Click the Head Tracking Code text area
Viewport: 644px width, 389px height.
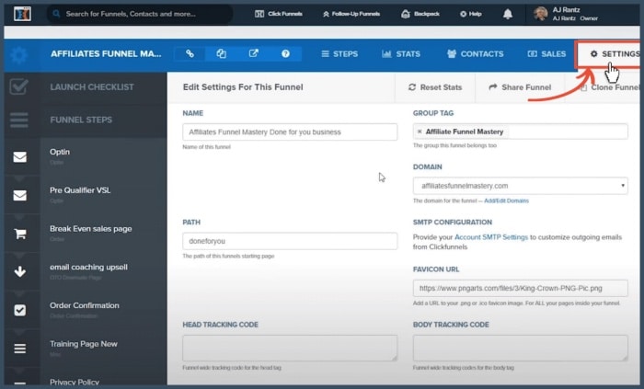[290, 348]
